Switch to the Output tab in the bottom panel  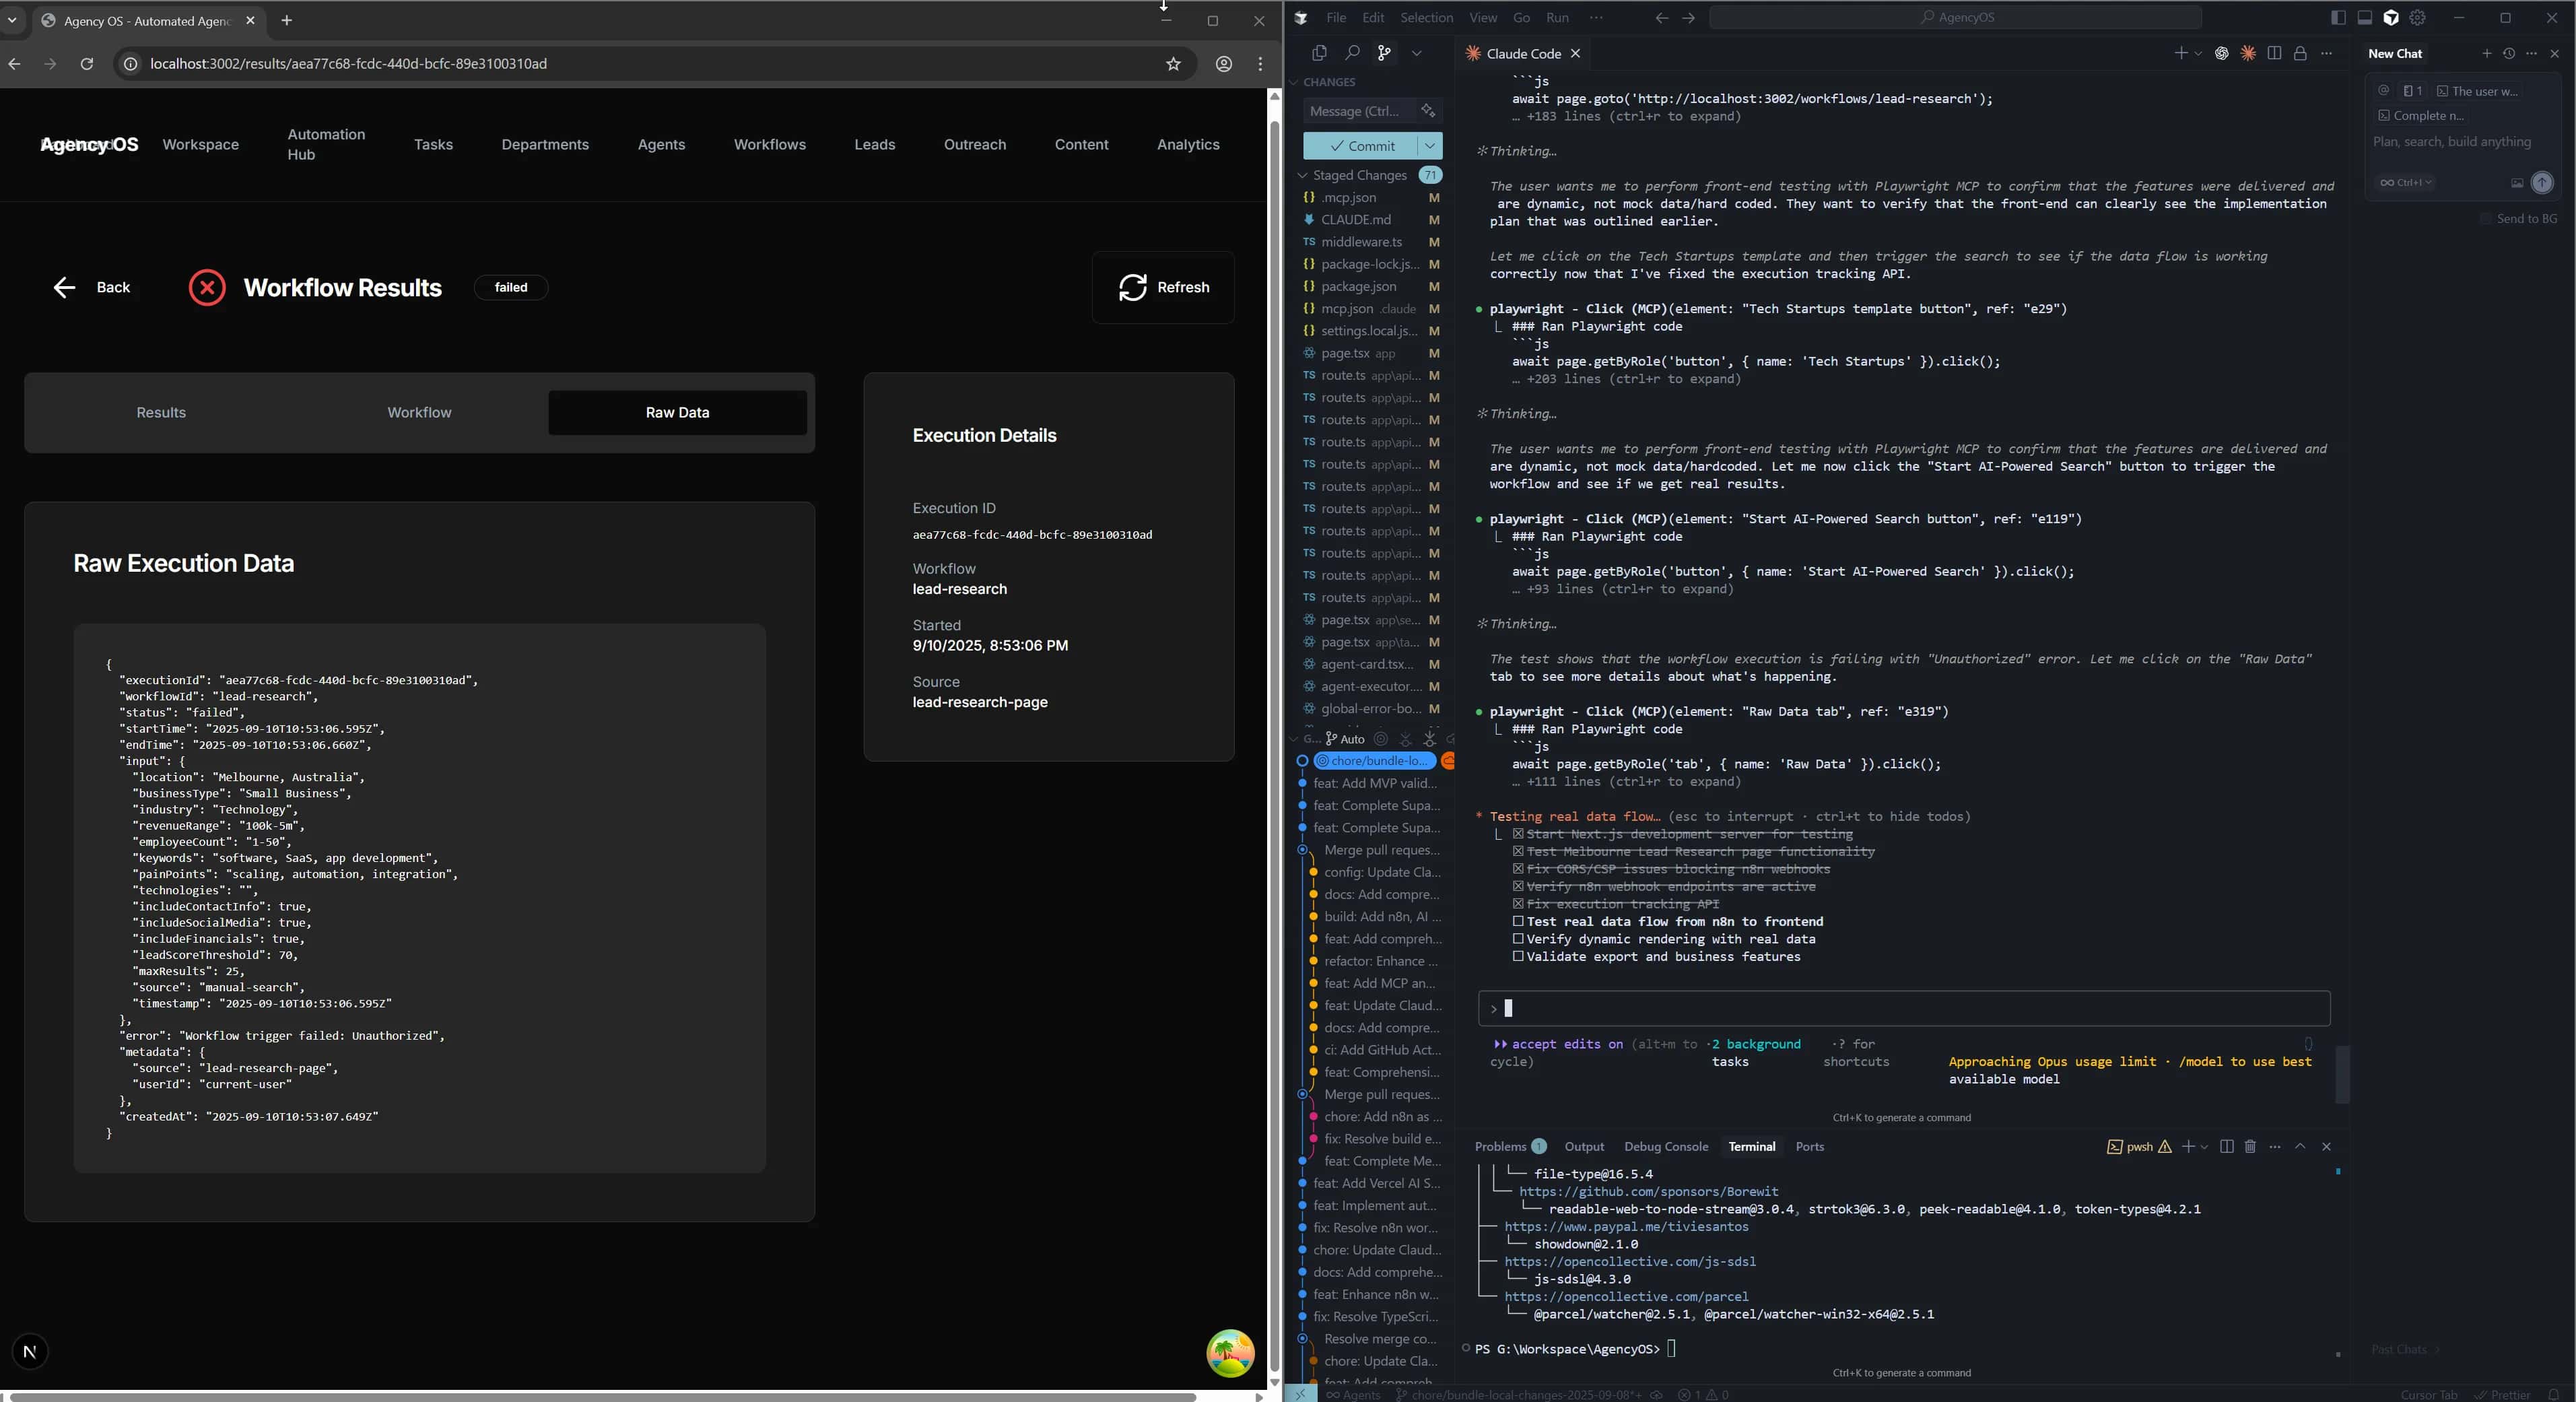click(1584, 1147)
